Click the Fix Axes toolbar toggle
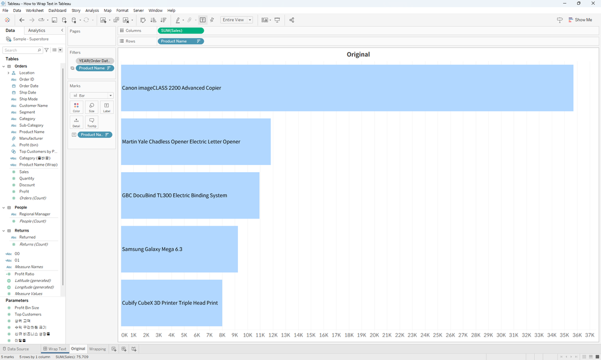Viewport: 601px width, 360px height. [x=212, y=20]
